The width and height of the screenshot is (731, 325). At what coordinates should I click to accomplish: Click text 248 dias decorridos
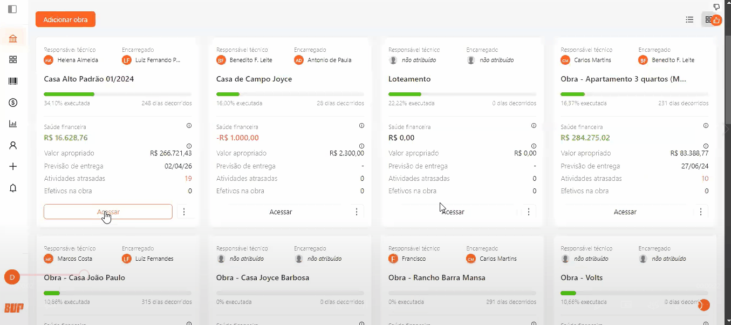pyautogui.click(x=167, y=103)
